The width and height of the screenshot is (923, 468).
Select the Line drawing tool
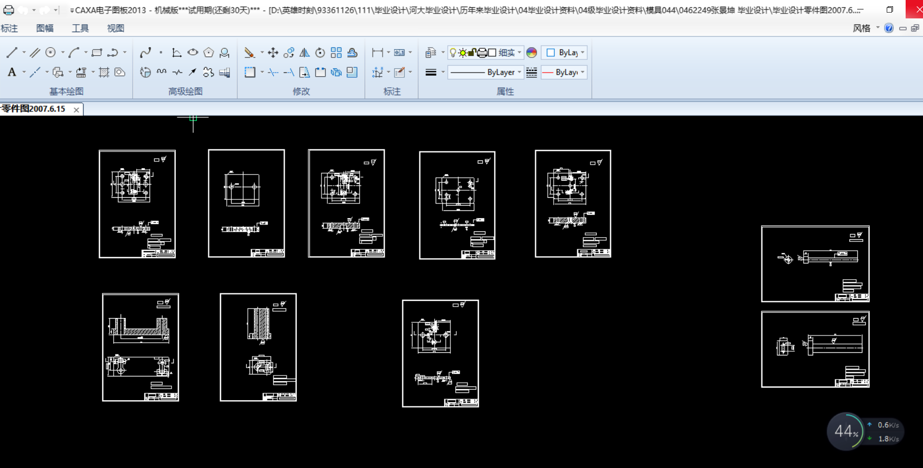click(x=12, y=53)
